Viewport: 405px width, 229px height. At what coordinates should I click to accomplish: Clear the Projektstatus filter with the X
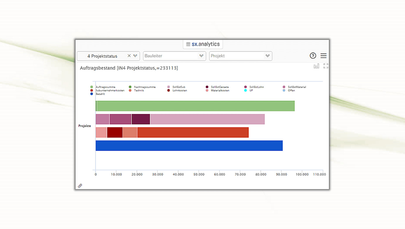(129, 56)
